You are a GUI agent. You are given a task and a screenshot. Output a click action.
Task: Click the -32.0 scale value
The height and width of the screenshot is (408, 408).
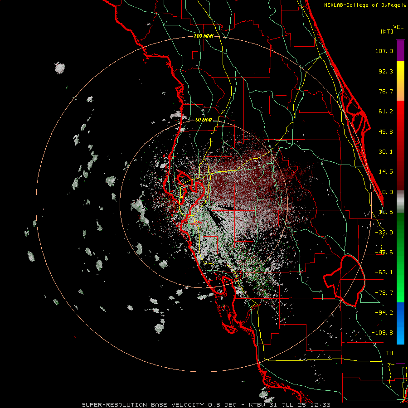384,233
